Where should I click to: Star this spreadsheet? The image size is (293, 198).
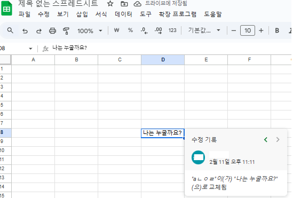point(110,4)
